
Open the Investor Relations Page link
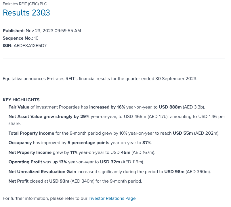click(112, 198)
